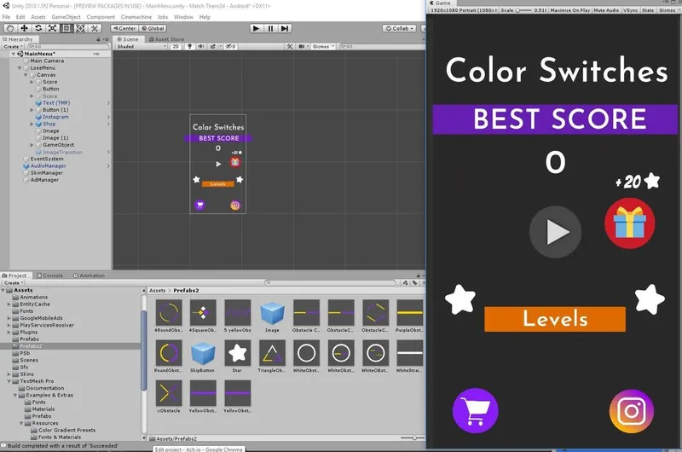Toggle Maximize On Play in Game view
The image size is (682, 452).
[569, 10]
